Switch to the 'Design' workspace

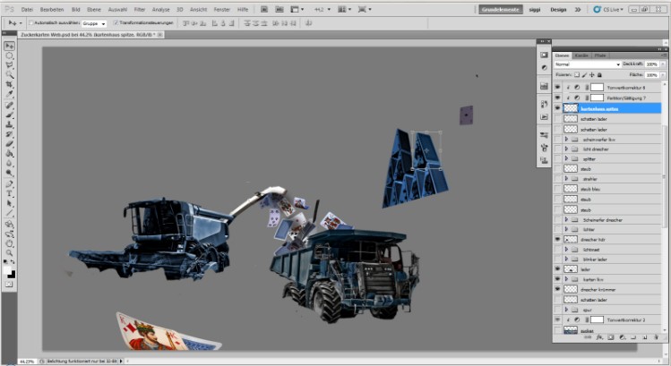[558, 9]
